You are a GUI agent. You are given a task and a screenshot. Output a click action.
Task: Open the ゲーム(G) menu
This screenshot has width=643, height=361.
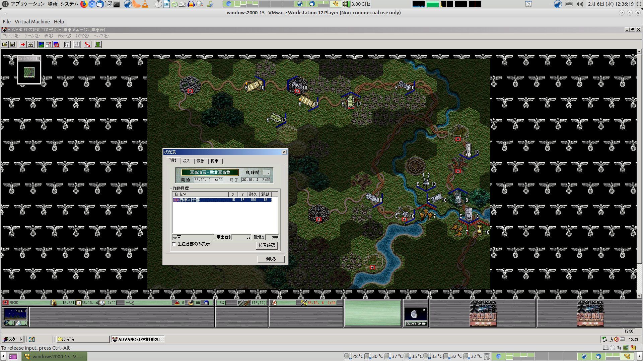tap(31, 36)
